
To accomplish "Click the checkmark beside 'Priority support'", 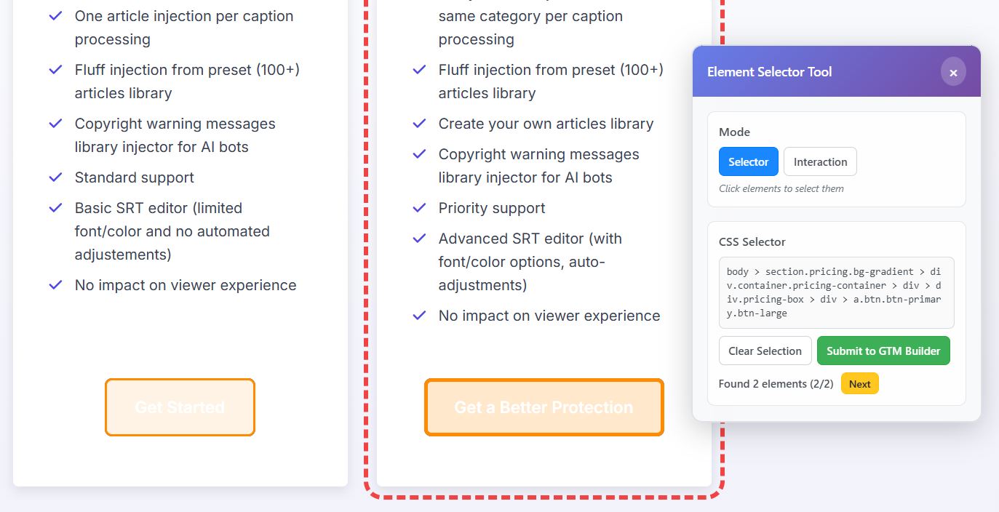I will [x=420, y=208].
